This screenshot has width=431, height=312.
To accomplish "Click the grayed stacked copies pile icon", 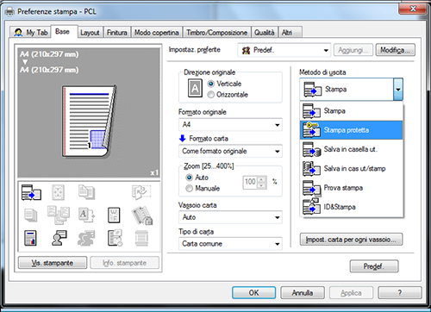I will [x=31, y=215].
